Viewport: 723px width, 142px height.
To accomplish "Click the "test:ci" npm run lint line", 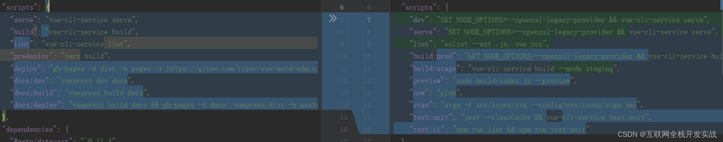I will click(499, 130).
